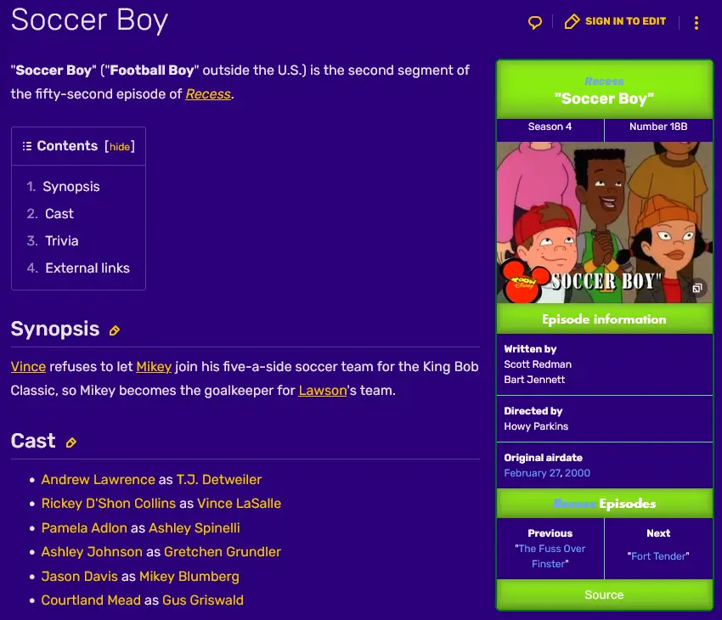Open Andrew Lawrence's cast link

point(99,480)
